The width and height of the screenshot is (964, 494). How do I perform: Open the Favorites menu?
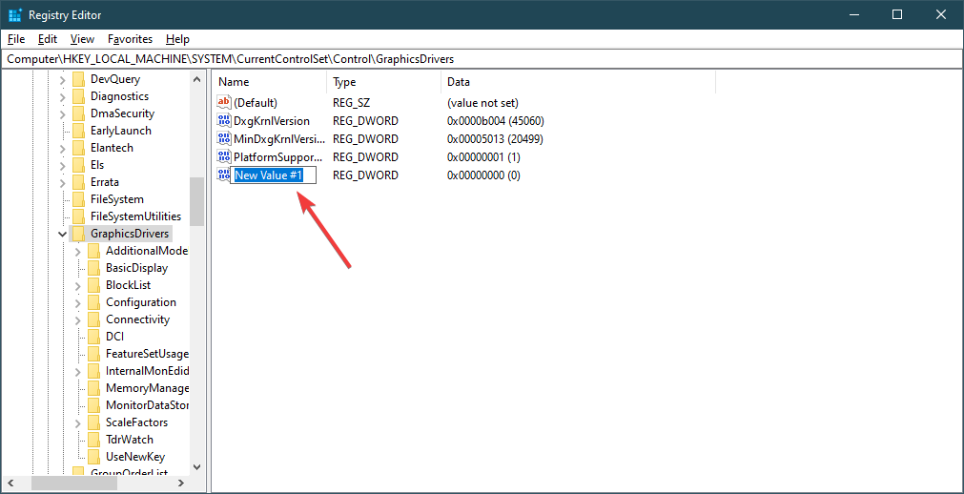coord(130,39)
